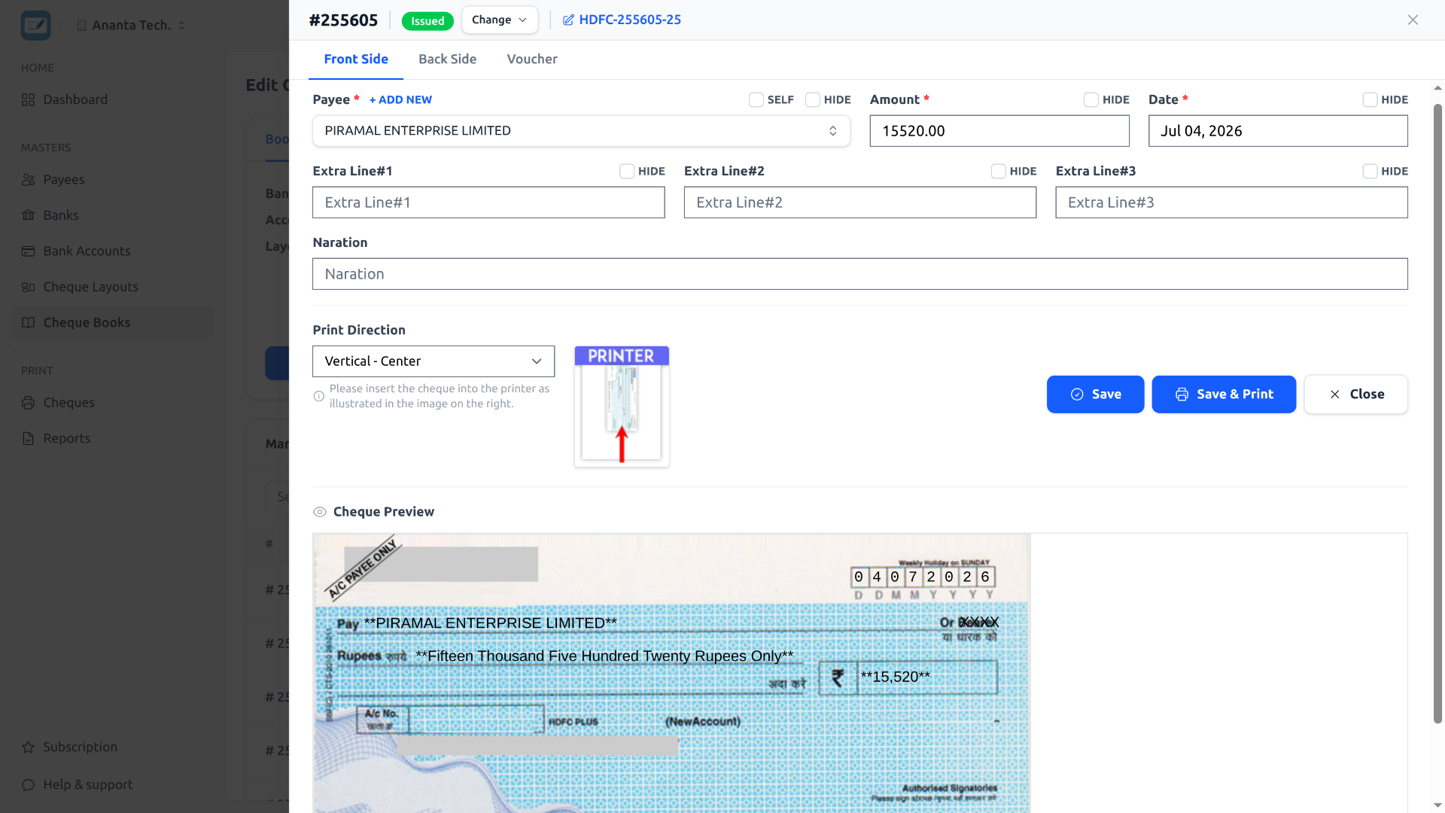Switch to Voucher tab
This screenshot has width=1445, height=813.
(x=532, y=59)
